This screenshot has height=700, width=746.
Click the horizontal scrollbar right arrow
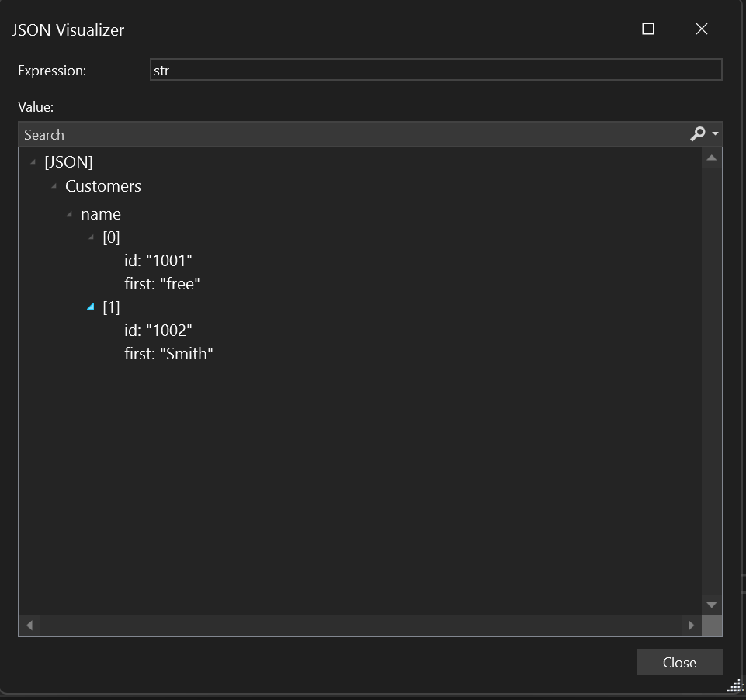(692, 625)
